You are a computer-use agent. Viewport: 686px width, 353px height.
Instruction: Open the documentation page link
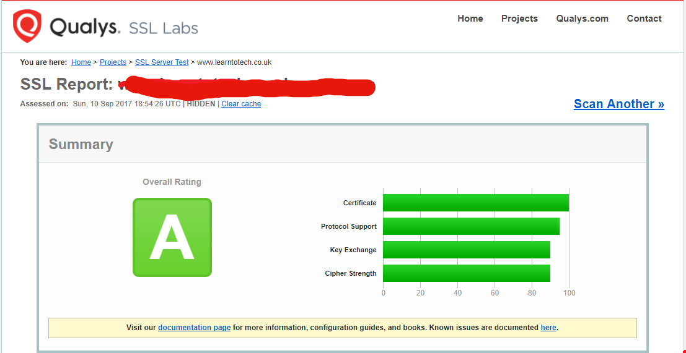(194, 327)
